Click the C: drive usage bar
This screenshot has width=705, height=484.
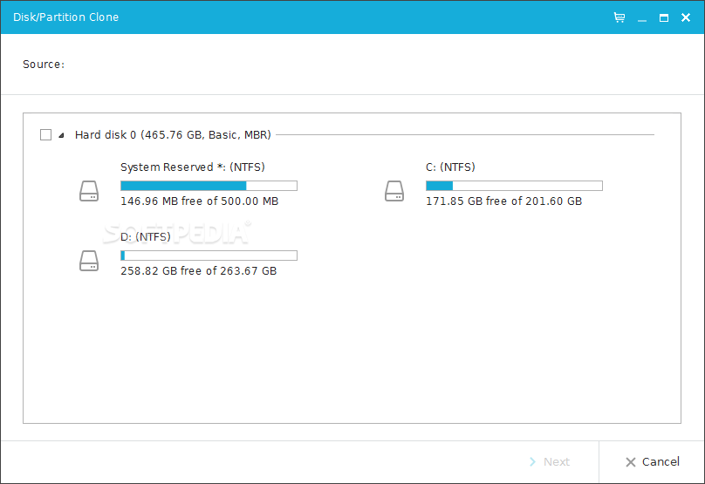514,186
